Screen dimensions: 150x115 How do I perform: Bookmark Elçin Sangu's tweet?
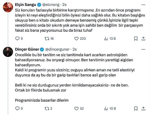coord(135,38)
